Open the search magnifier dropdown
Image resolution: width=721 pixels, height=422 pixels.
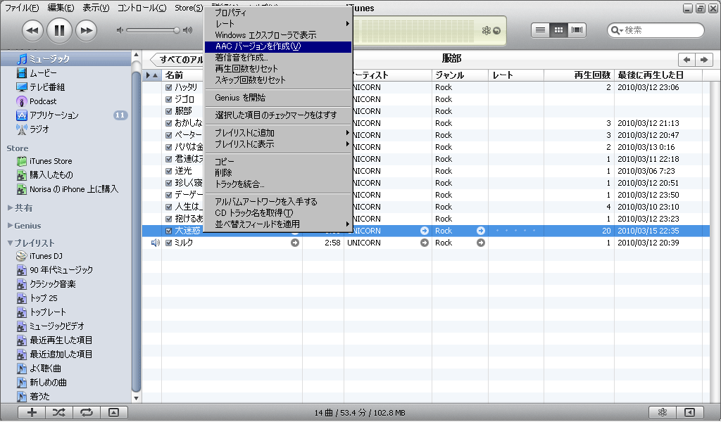[x=616, y=30]
